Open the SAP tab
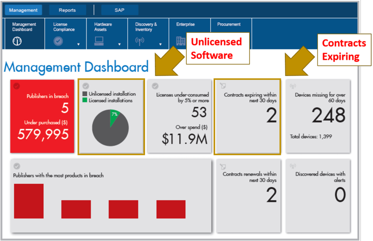 (x=119, y=10)
